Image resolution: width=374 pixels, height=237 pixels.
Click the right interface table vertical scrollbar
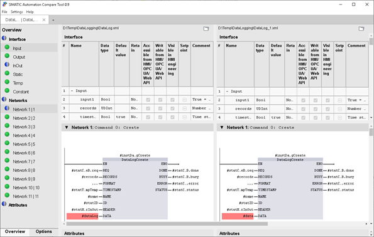tap(371, 41)
